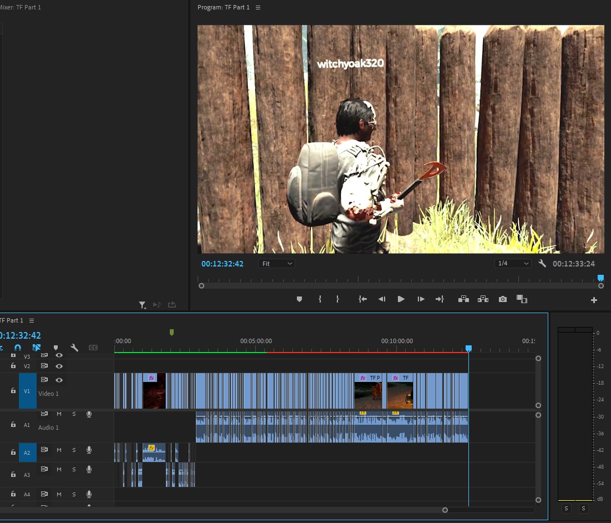Mute track A4
The image size is (611, 523).
[59, 495]
